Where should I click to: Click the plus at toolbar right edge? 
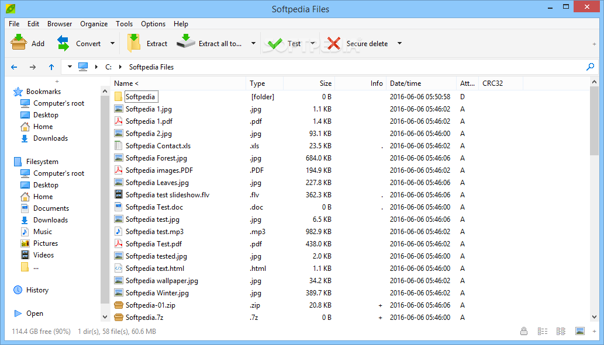click(x=594, y=44)
